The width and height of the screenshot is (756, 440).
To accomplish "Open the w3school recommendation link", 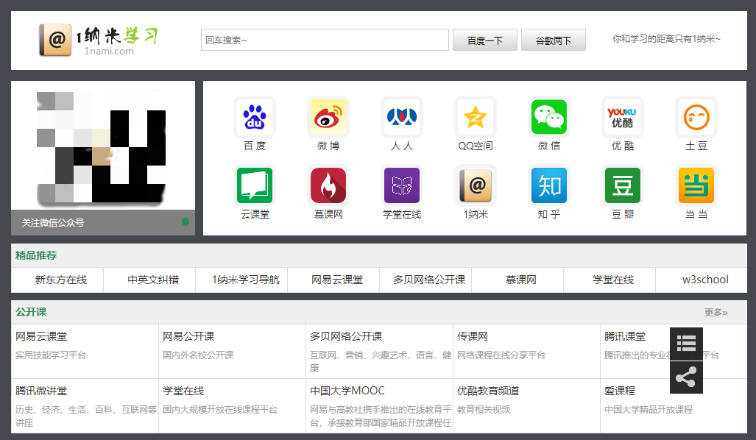I will click(x=705, y=280).
